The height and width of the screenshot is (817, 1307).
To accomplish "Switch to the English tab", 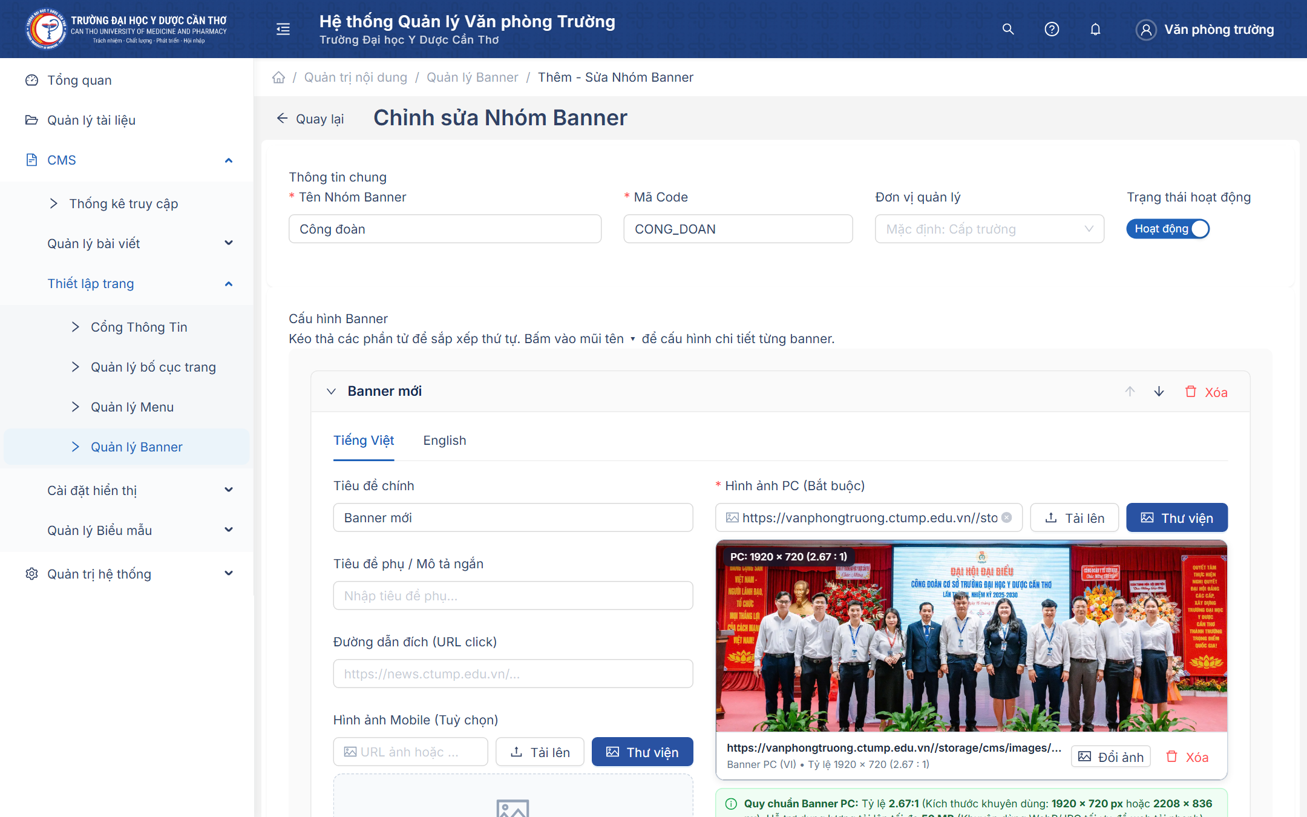I will [x=445, y=441].
